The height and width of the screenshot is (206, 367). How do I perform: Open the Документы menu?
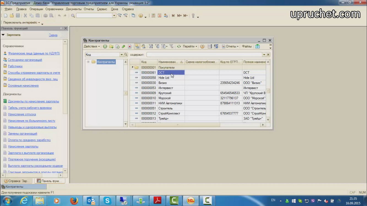coord(74,9)
